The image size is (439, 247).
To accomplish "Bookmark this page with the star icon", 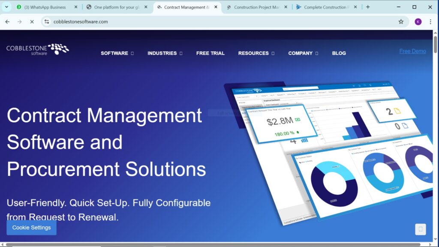I will [401, 21].
